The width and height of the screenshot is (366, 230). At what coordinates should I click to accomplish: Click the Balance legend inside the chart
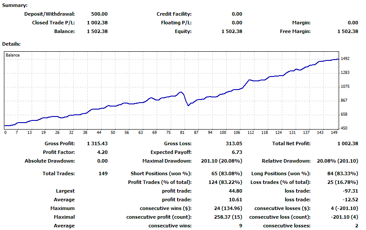tap(13, 55)
